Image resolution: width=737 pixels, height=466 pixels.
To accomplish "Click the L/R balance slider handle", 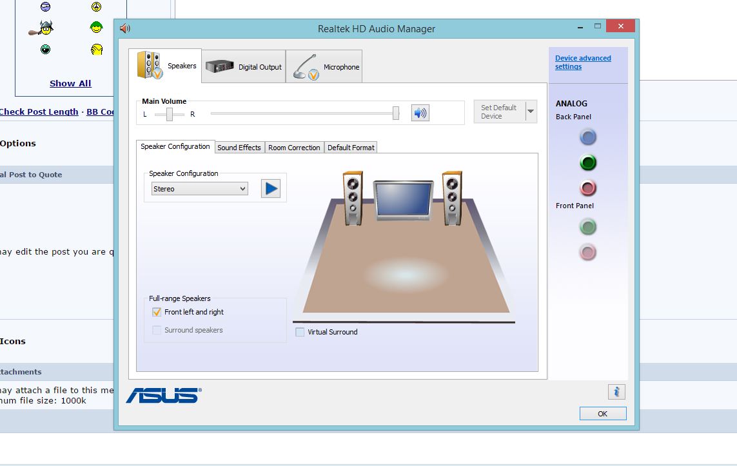I will coord(169,114).
